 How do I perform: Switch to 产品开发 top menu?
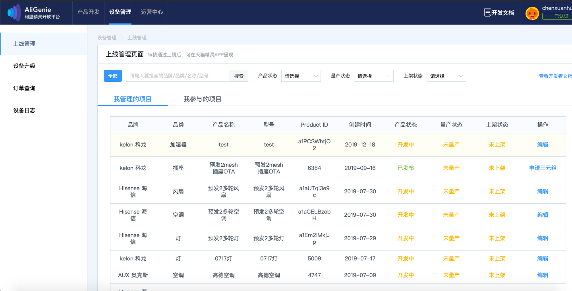88,12
